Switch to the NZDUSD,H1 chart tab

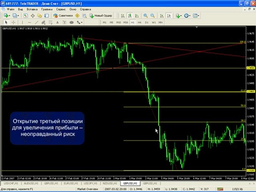(110, 183)
